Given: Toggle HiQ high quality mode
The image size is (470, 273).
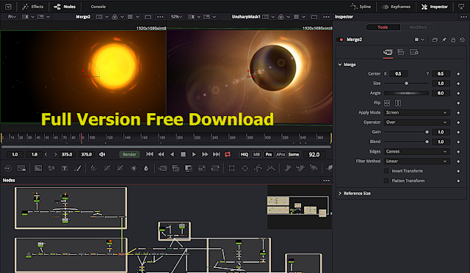Looking at the screenshot, I should pyautogui.click(x=245, y=154).
